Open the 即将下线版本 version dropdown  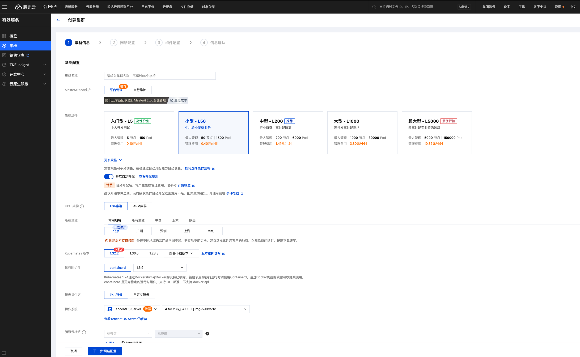click(181, 253)
